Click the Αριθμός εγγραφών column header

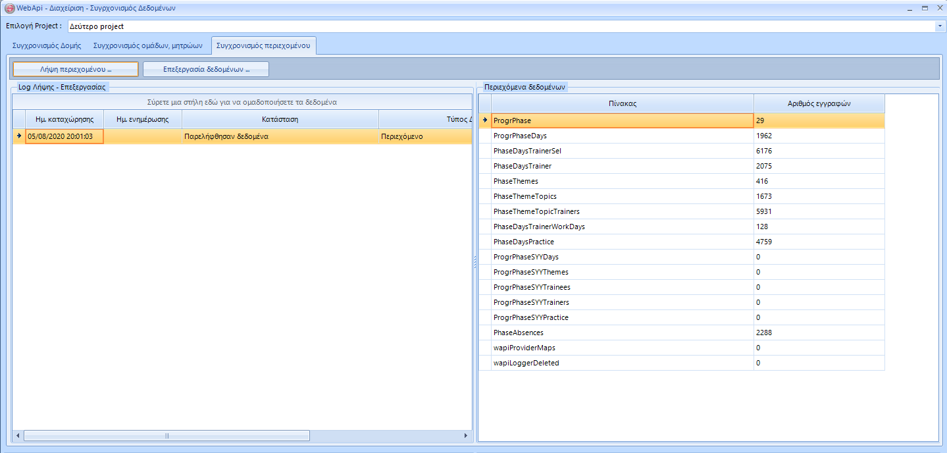(x=819, y=103)
